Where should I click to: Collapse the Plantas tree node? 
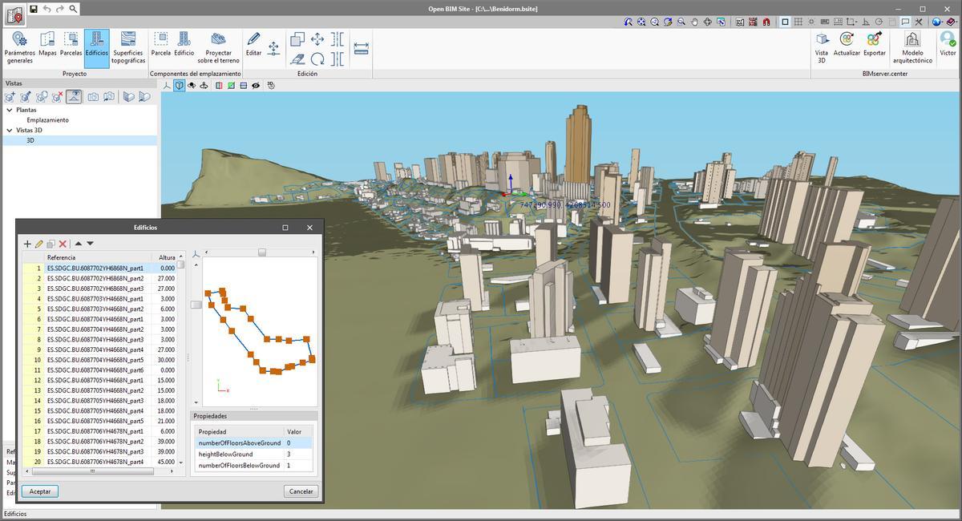point(11,110)
